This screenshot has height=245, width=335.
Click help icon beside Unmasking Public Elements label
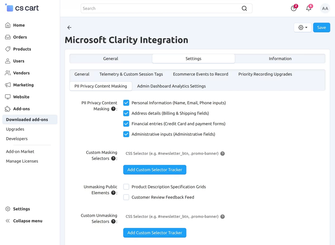pos(113,193)
